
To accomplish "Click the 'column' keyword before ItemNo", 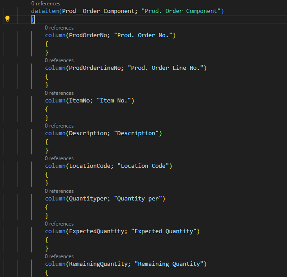I will tap(55, 101).
